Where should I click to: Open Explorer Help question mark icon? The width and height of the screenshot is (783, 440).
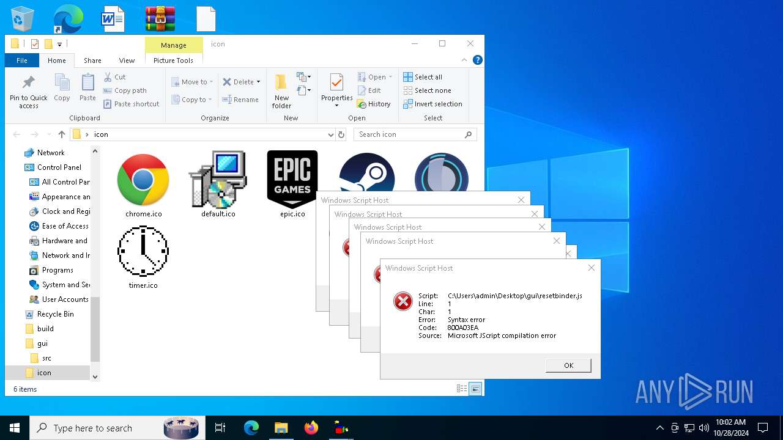tap(478, 60)
